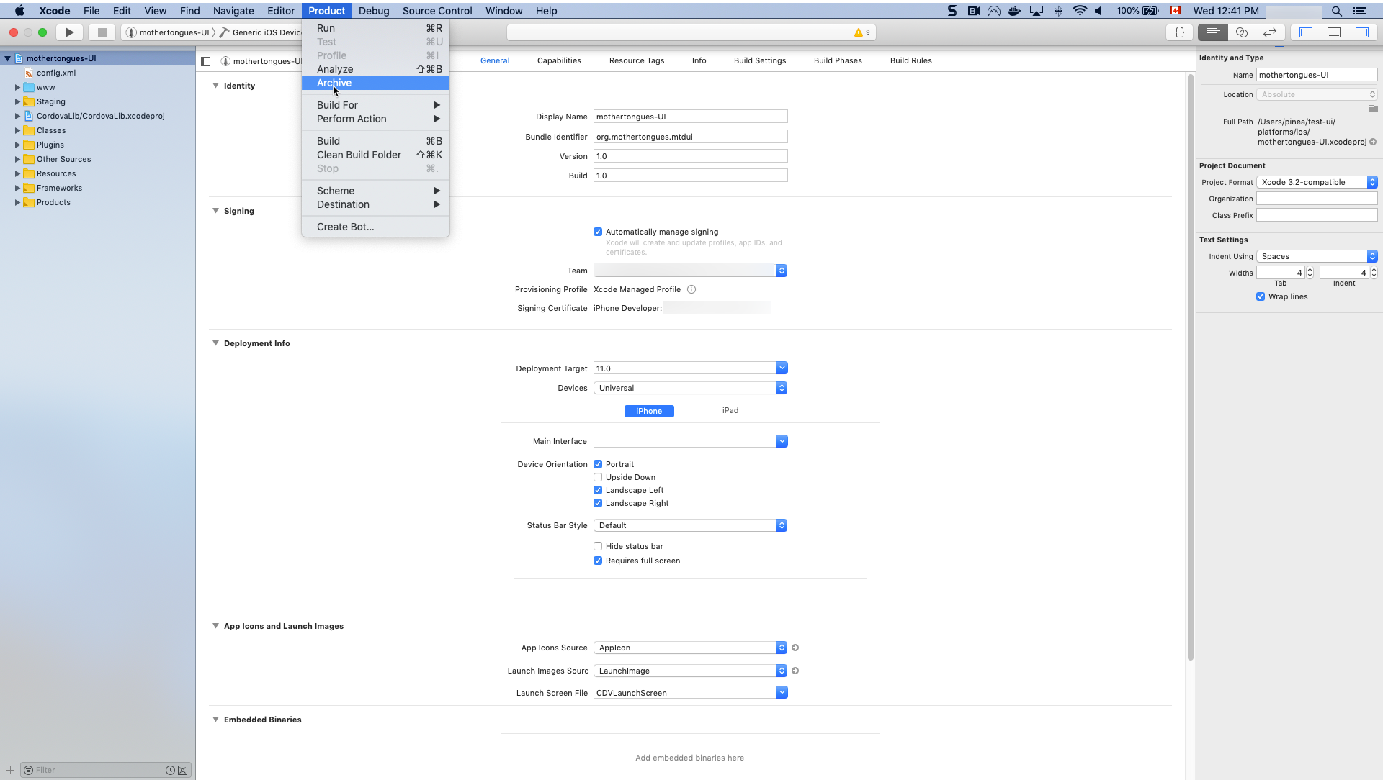The width and height of the screenshot is (1383, 780).
Task: Toggle Landscape Left checkbox
Action: pos(598,490)
